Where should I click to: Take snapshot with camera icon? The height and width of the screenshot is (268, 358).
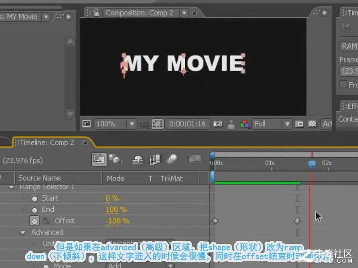coord(217,124)
